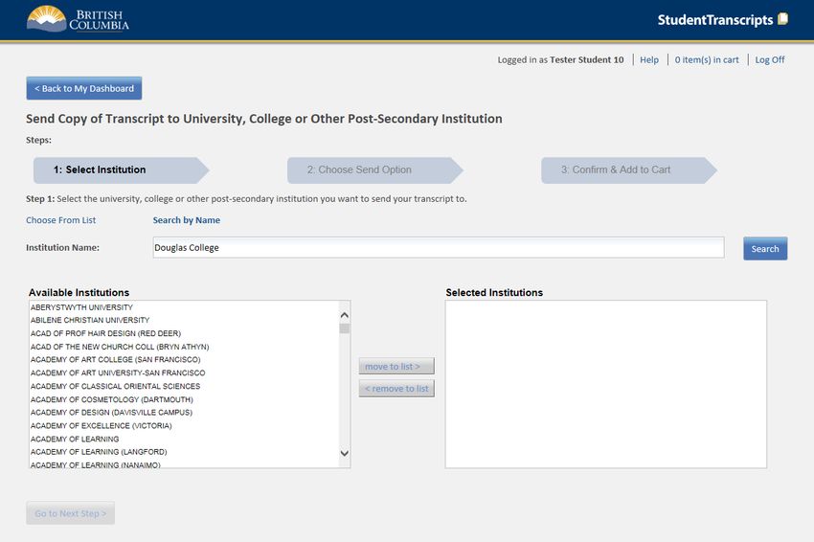This screenshot has width=814, height=542.
Task: Click the scroll up arrow of Available Institutions
Action: (x=344, y=315)
